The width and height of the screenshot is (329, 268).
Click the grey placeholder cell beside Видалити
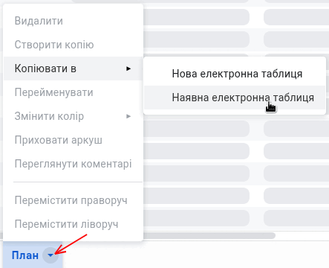196,17
